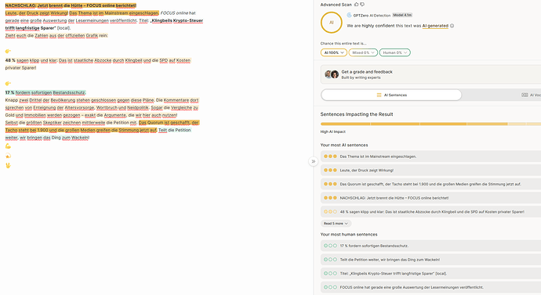Click the sentences impact progress bar

point(430,124)
